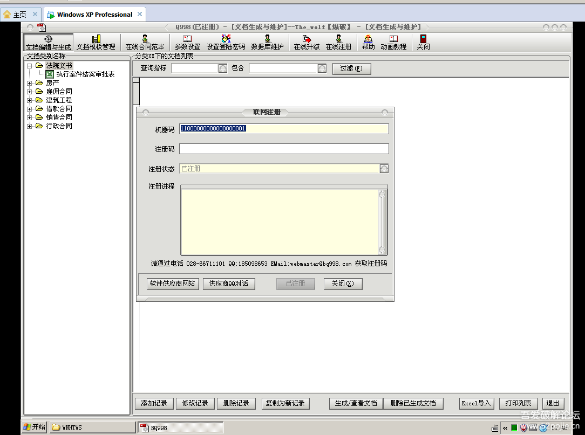Open the 开始 Start menu
Viewport: 585px width, 435px height.
pos(35,427)
